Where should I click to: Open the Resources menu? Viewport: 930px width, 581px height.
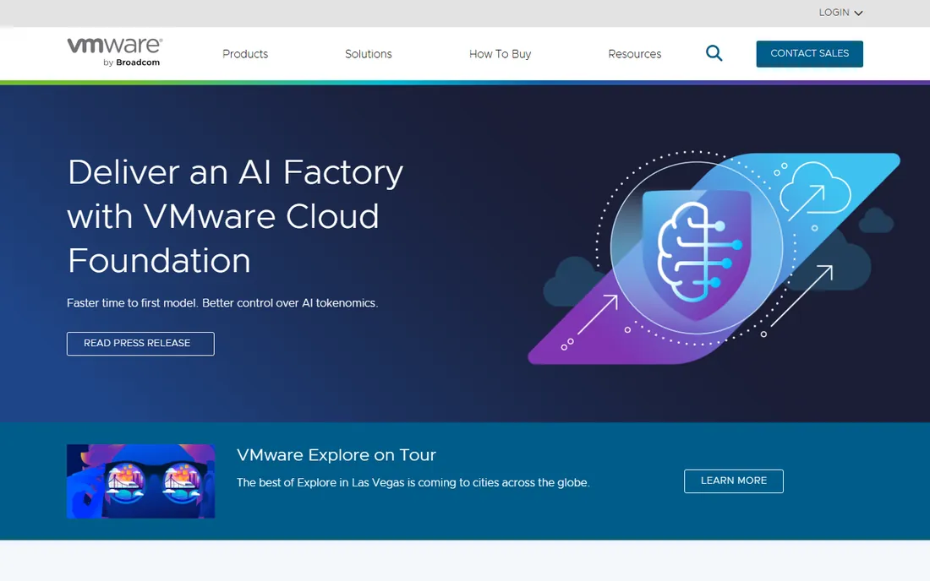635,54
